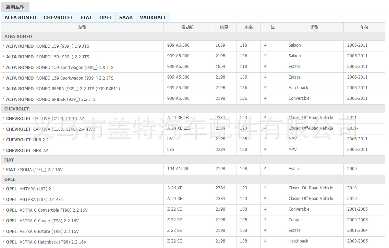
Task: Click the 发动机 column header
Action: tap(188, 27)
